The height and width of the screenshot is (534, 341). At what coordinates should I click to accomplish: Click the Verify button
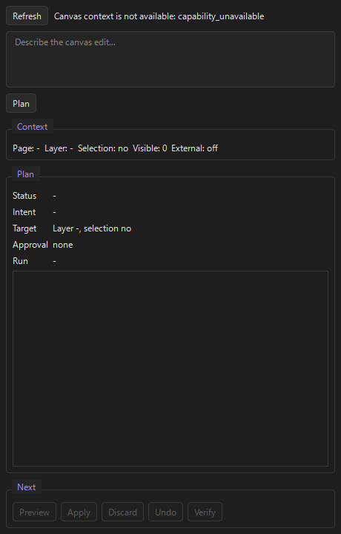[205, 512]
